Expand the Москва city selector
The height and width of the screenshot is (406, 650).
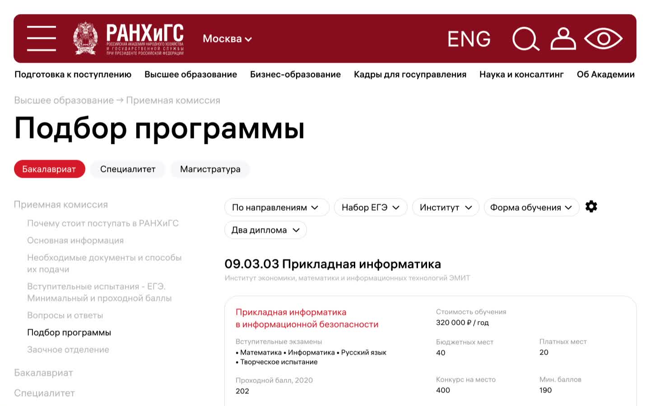point(227,39)
